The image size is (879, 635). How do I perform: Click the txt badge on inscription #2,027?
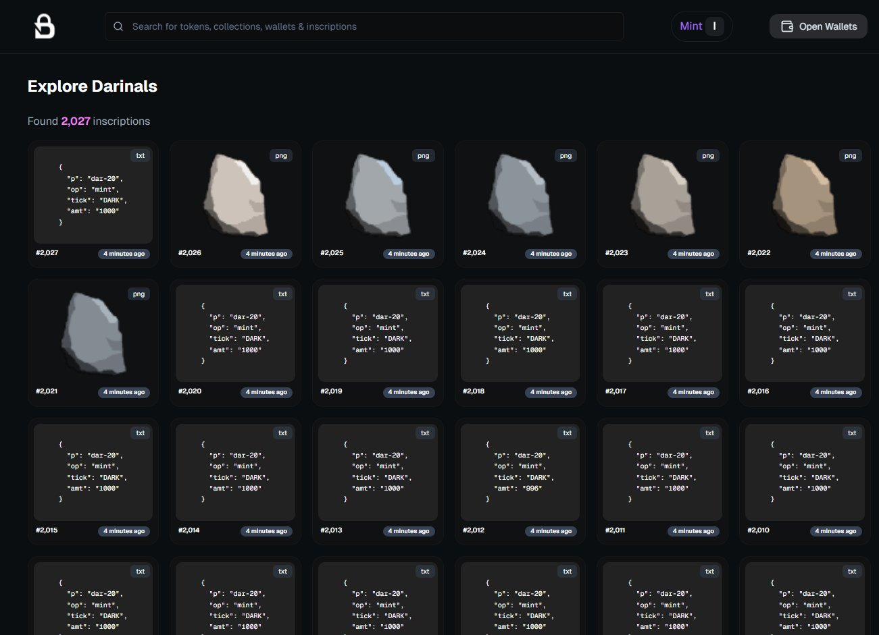(141, 156)
